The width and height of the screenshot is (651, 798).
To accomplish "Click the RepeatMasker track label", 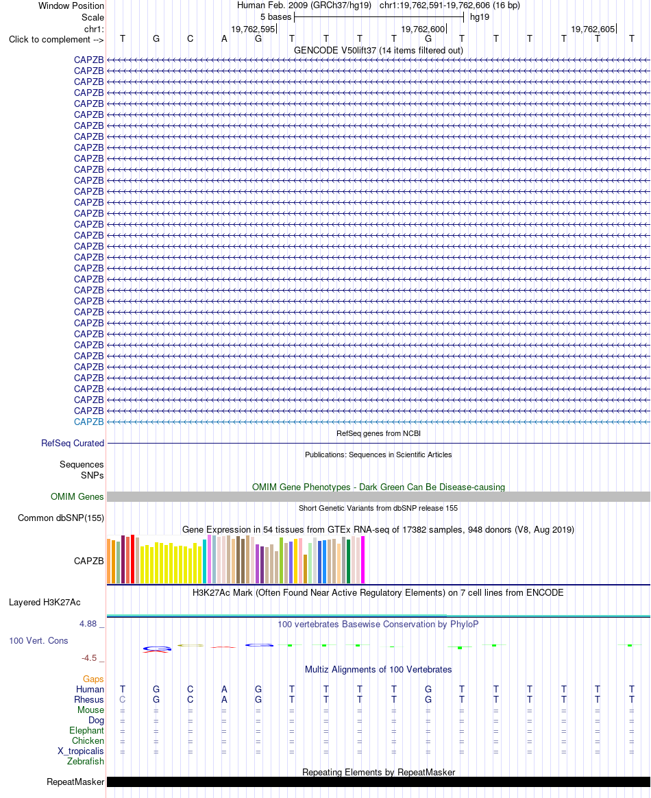I will (x=75, y=782).
